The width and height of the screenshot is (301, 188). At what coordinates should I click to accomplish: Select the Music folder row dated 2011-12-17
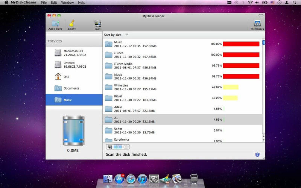click(x=182, y=44)
